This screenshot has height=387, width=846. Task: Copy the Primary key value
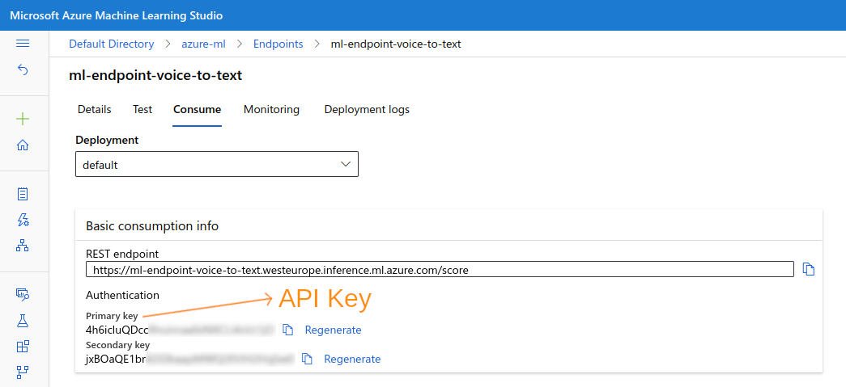click(x=288, y=330)
